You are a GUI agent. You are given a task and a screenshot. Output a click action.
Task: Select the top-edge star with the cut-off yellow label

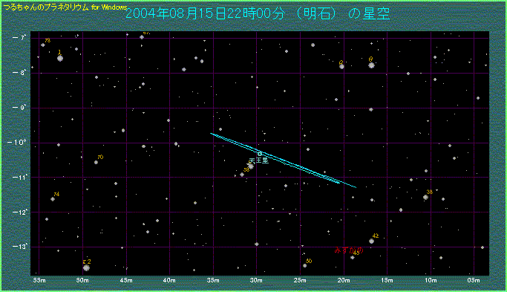point(142,37)
